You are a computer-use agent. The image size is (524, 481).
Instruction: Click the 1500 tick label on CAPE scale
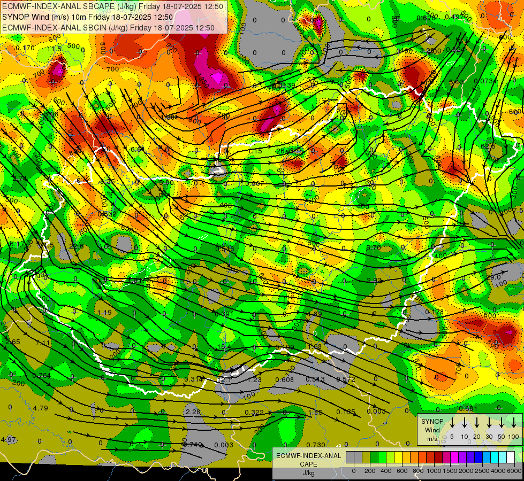(450, 471)
